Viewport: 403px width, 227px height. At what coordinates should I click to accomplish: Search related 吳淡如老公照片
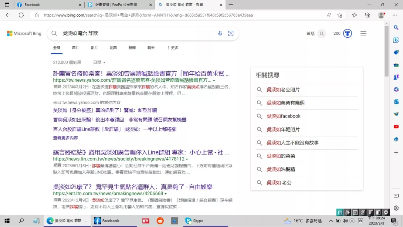(283, 90)
